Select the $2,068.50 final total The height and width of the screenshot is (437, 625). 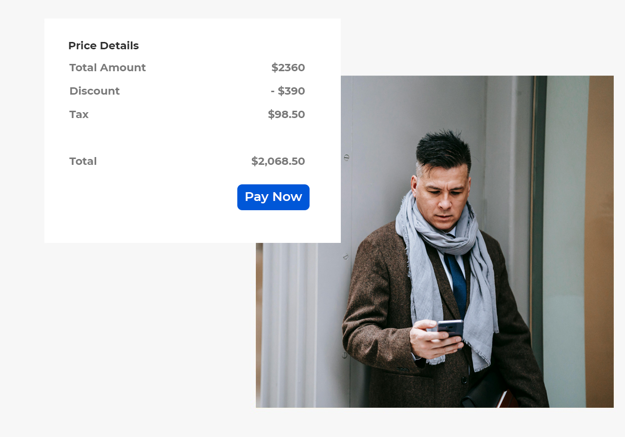pyautogui.click(x=278, y=161)
